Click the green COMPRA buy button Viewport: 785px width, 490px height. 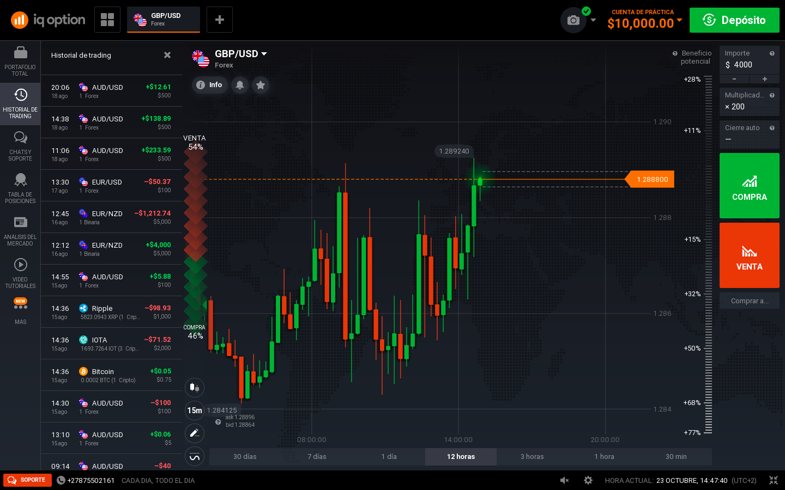(x=750, y=186)
